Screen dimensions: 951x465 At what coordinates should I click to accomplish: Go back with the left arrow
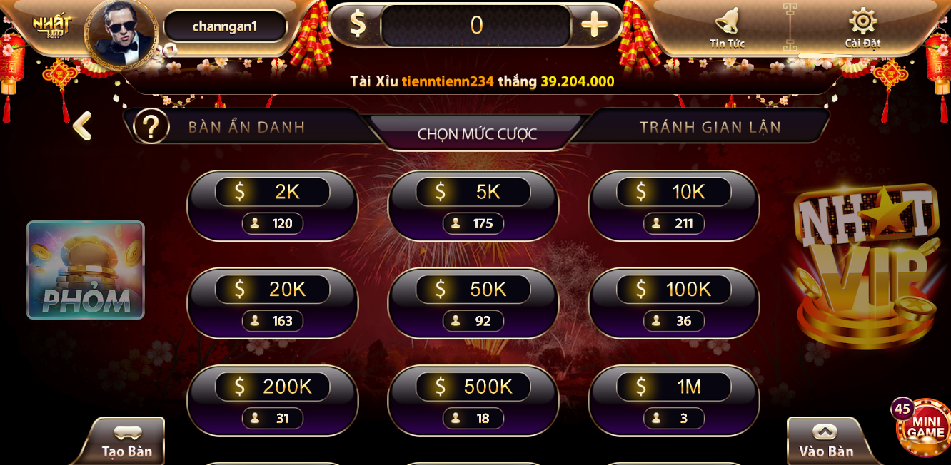point(82,126)
